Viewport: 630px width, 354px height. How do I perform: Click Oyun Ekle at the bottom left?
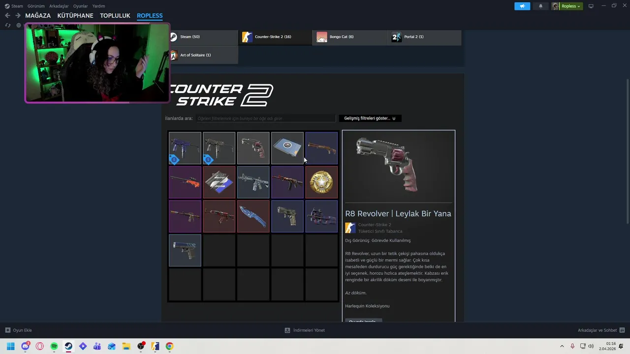tap(19, 330)
